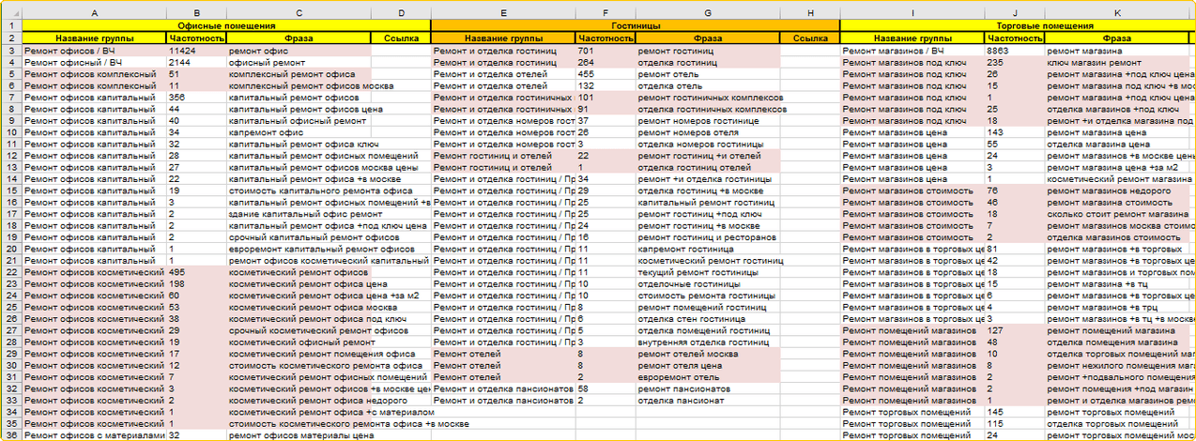This screenshot has width=1196, height=441.
Task: Select cell 'здание капитальный офис ремонт'
Action: coord(299,214)
